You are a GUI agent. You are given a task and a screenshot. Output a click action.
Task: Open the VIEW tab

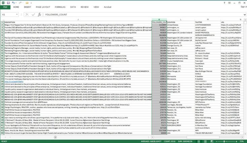coord(96,7)
